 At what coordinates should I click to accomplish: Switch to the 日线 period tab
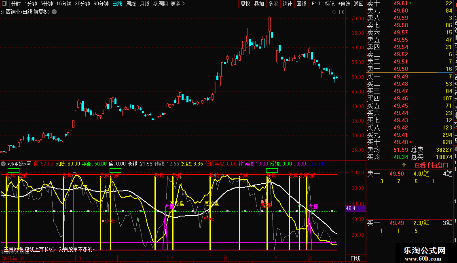pos(117,4)
